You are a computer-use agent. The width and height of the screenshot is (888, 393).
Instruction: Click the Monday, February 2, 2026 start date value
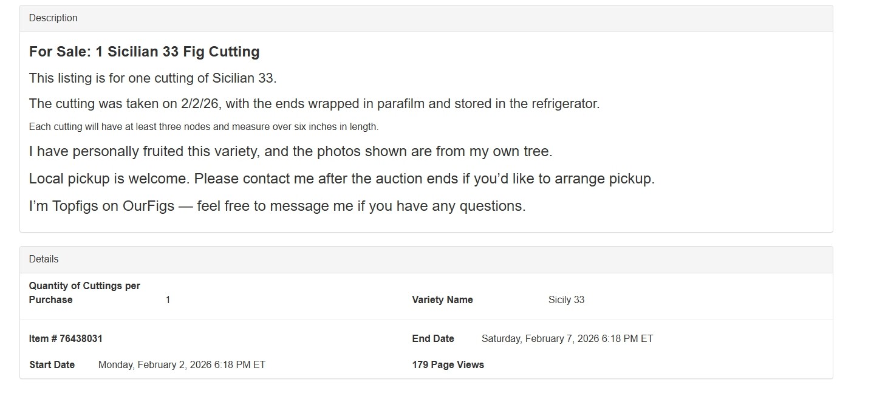(182, 365)
